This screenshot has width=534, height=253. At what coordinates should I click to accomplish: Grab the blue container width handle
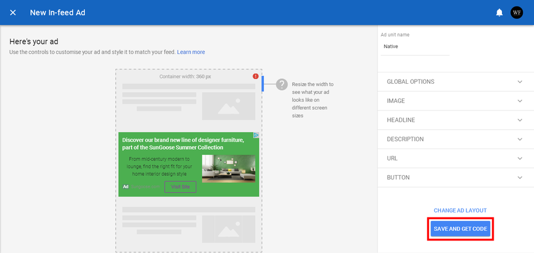coord(263,84)
